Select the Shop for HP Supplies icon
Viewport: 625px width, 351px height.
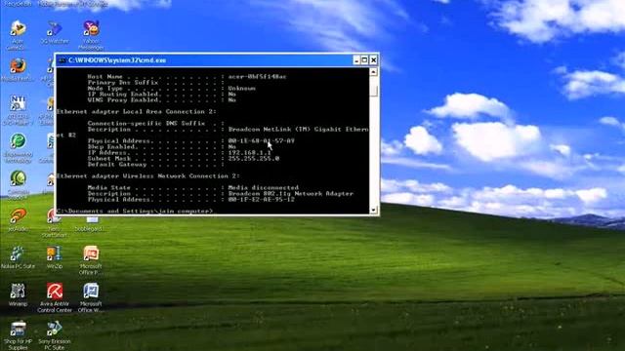click(x=18, y=335)
